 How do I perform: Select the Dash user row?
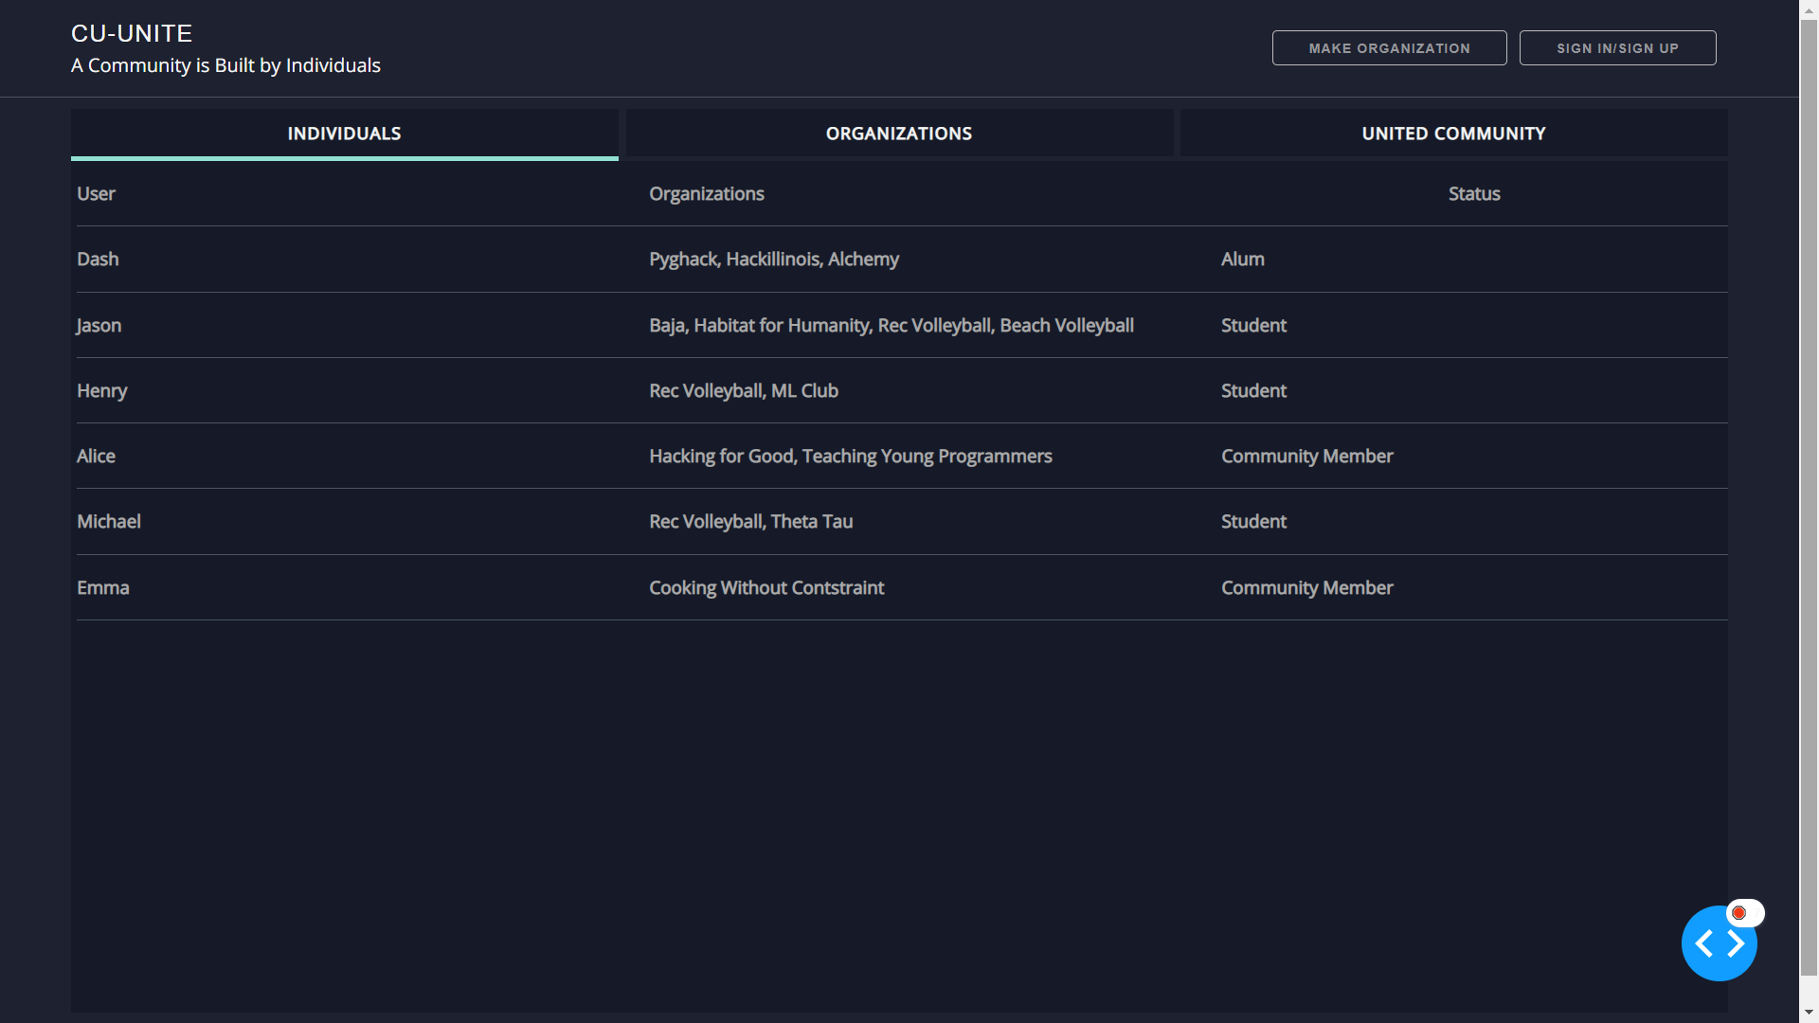tap(98, 259)
